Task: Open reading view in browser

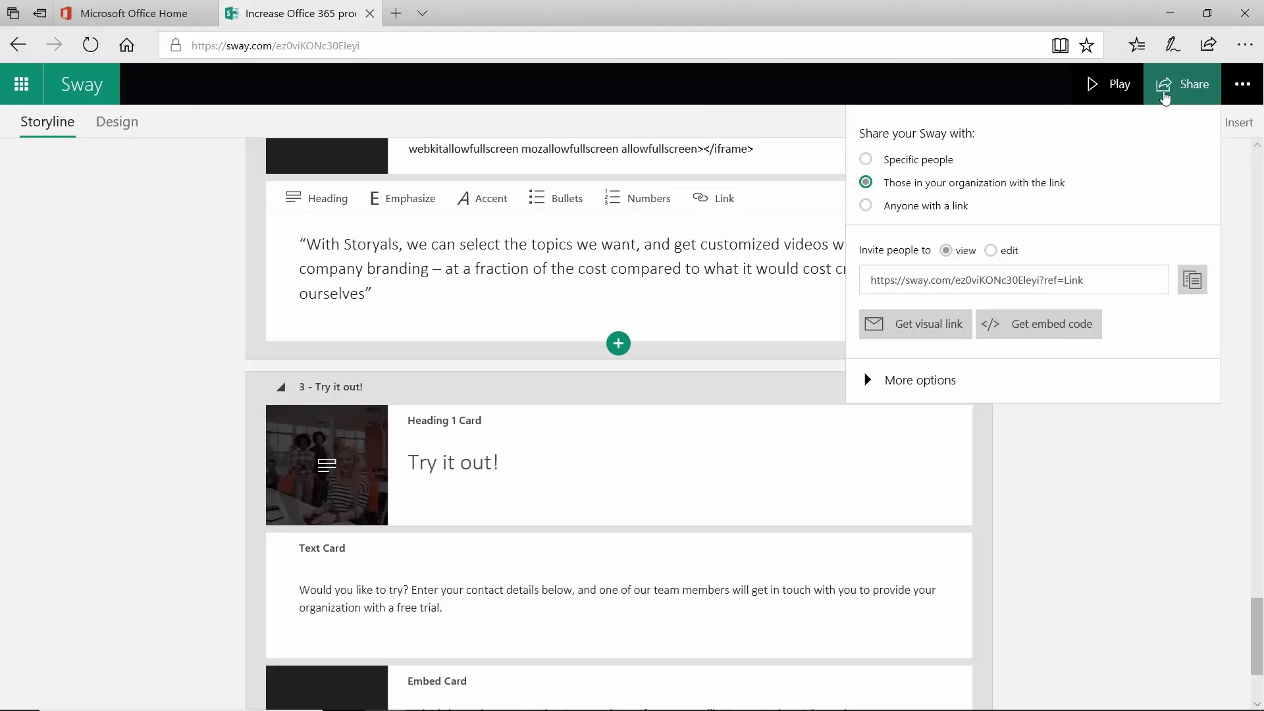Action: point(1060,45)
